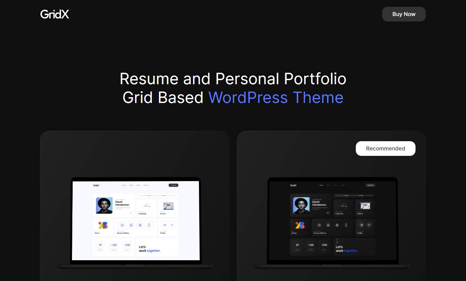Click the GridX logo in header

point(55,14)
